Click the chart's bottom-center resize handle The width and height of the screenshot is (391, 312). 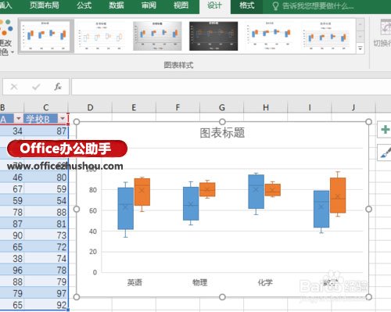[222, 297]
